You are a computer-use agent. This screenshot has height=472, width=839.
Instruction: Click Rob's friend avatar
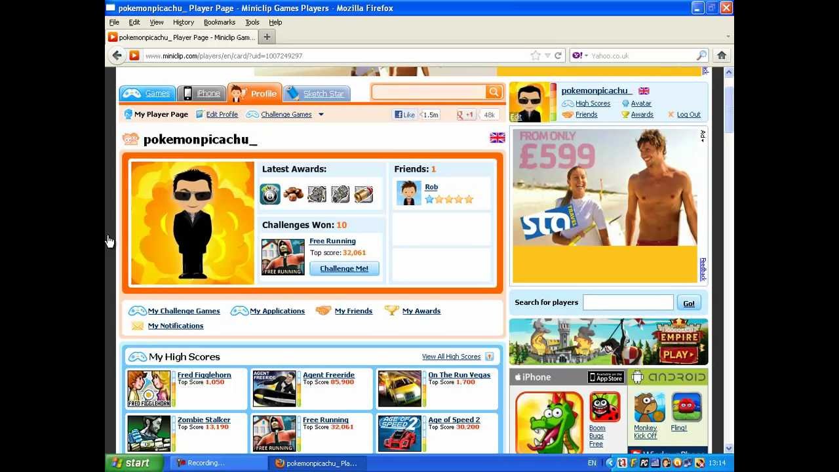tap(408, 193)
